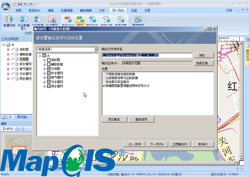Click the map vertical scrollbar down arrow
The width and height of the screenshot is (250, 177).
(x=241, y=159)
